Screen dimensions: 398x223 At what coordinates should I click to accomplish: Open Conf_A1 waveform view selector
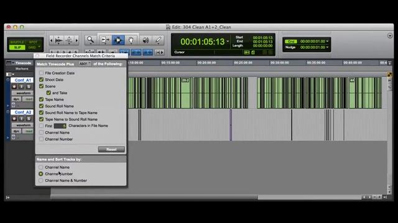(22, 93)
